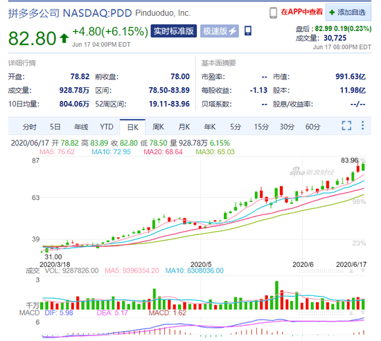Viewport: 381px width, 341px height.
Task: Select the 分时 chart tab
Action: click(x=29, y=127)
